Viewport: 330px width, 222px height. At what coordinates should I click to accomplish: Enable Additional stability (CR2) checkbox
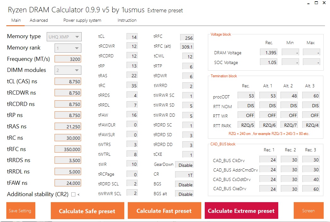pos(73,195)
